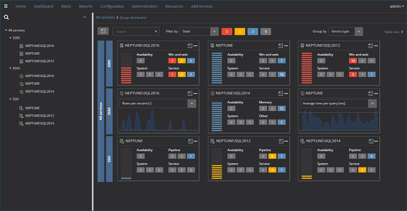Open NEPTUNE SSRS card ellipsis menu
Viewport: 407px width, 211px height.
pos(286,46)
